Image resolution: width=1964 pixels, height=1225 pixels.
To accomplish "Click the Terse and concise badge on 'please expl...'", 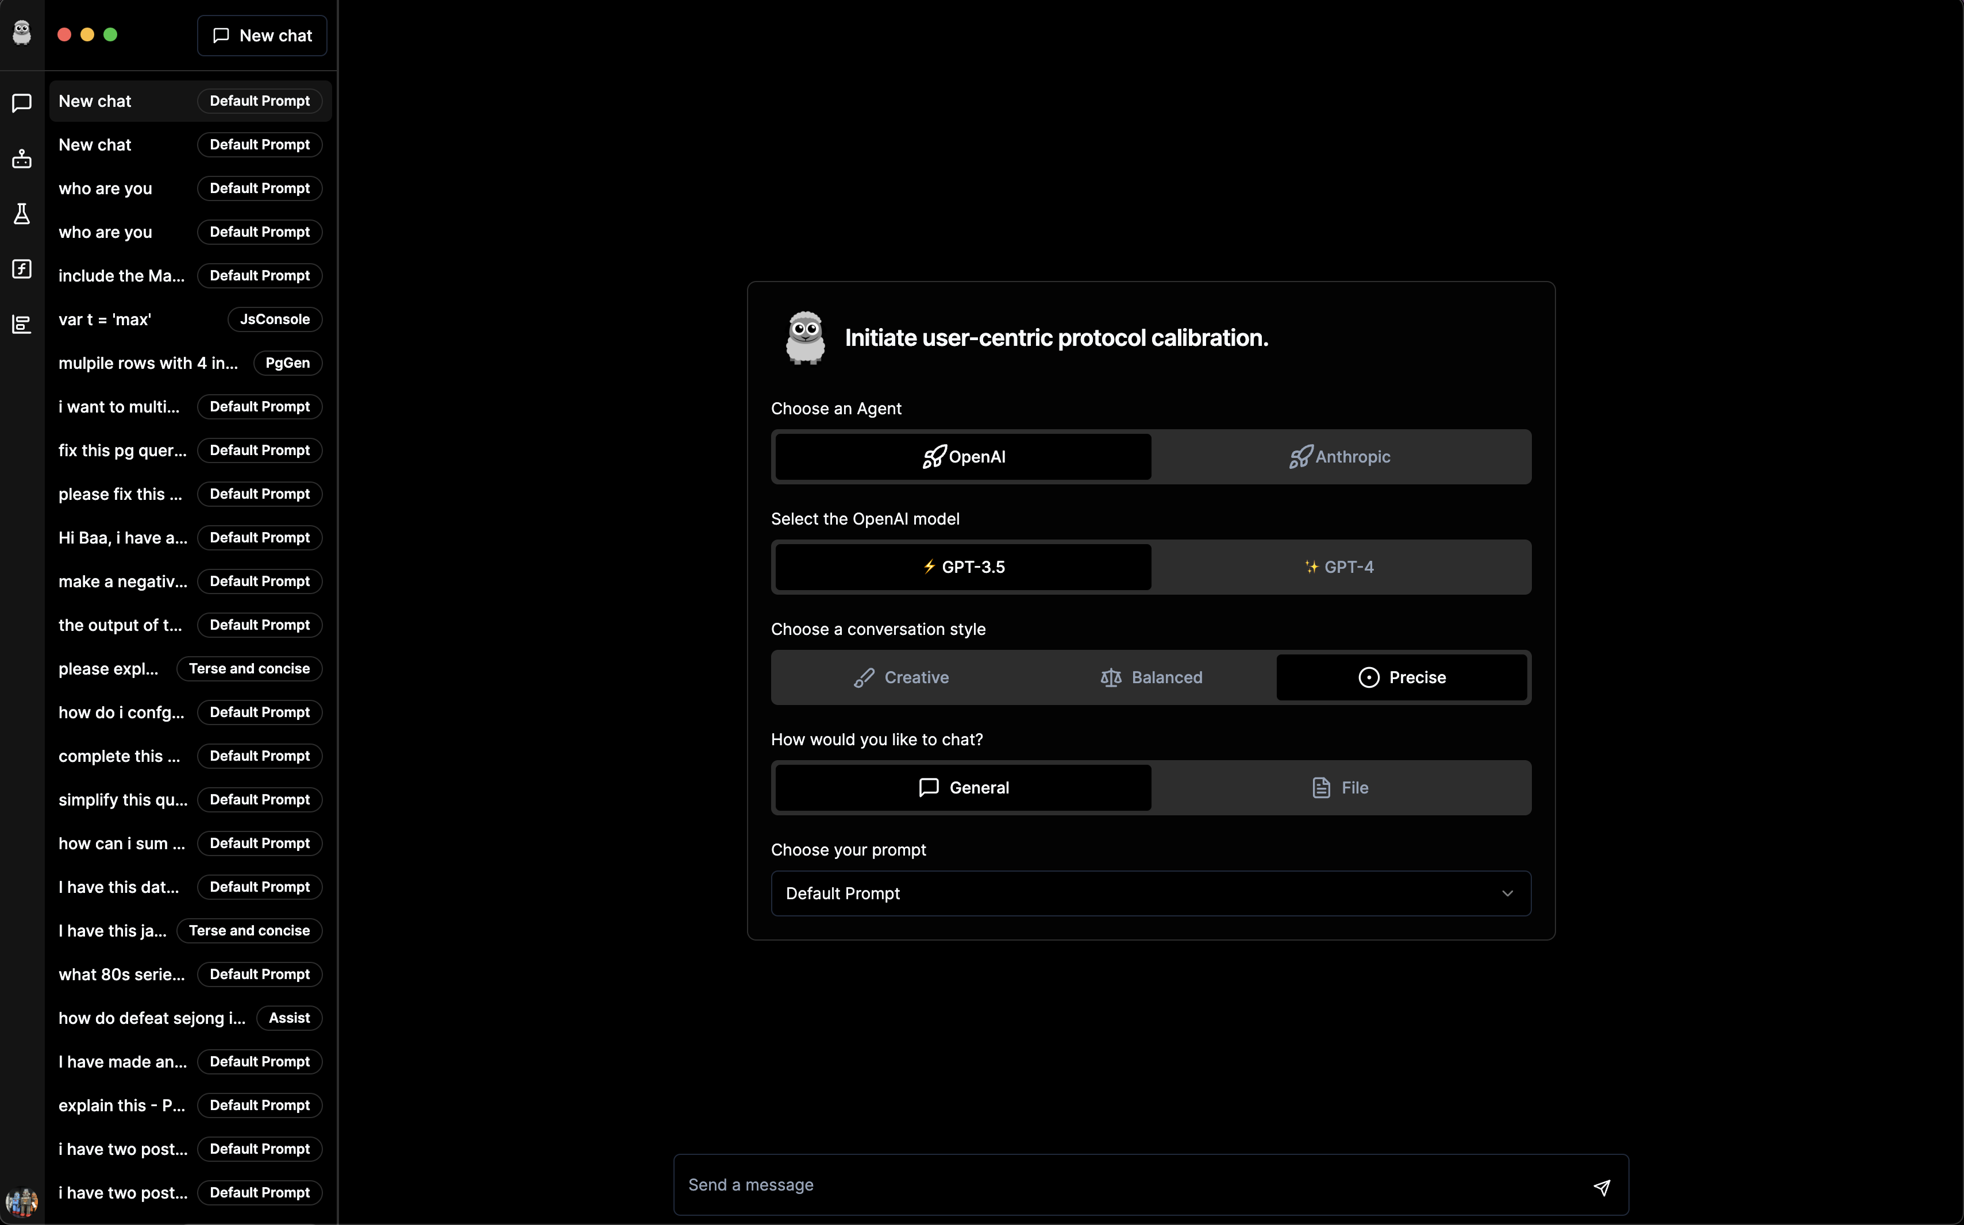I will click(x=249, y=669).
